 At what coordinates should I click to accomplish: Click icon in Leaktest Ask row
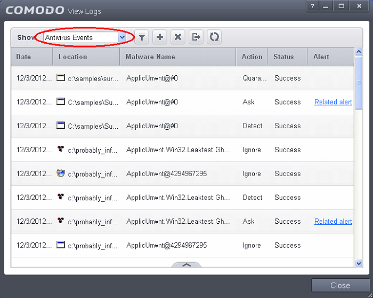(61, 220)
